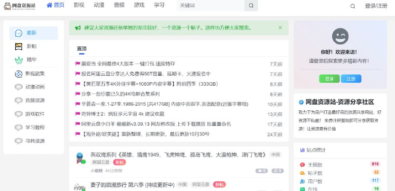395x191 pixels.
Task: Open the 影视剧集 category in sidebar
Action: (34, 74)
